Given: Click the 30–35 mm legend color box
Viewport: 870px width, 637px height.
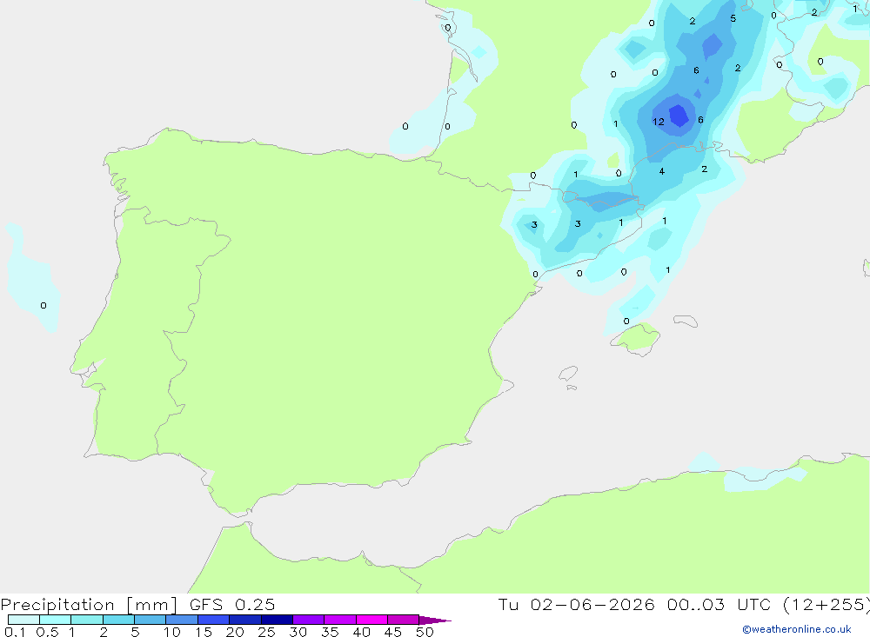Looking at the screenshot, I should [309, 620].
